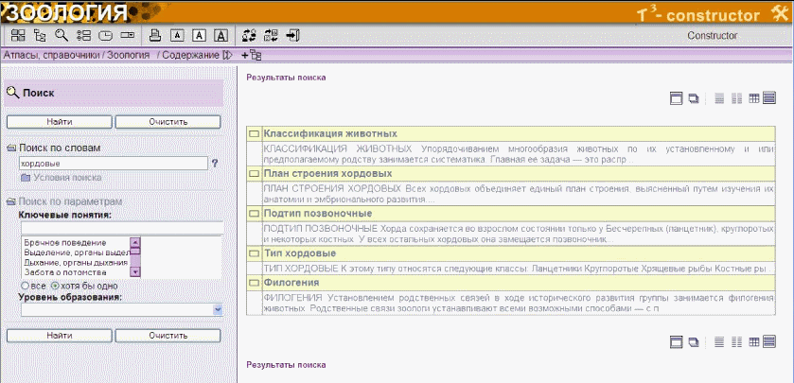Click the add-to-tree plus icon in breadcrumb

pyautogui.click(x=252, y=56)
